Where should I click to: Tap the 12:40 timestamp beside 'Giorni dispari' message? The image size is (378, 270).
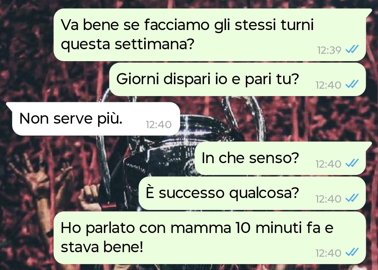tap(328, 85)
